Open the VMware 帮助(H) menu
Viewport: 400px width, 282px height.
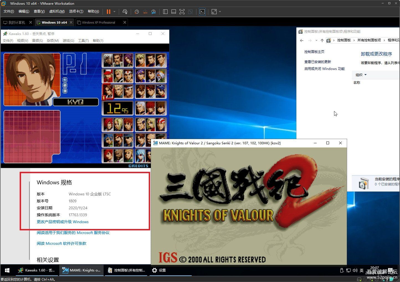pyautogui.click(x=93, y=11)
